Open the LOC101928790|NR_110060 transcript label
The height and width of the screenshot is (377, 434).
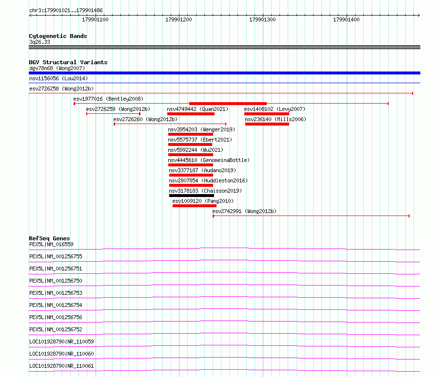(61, 354)
